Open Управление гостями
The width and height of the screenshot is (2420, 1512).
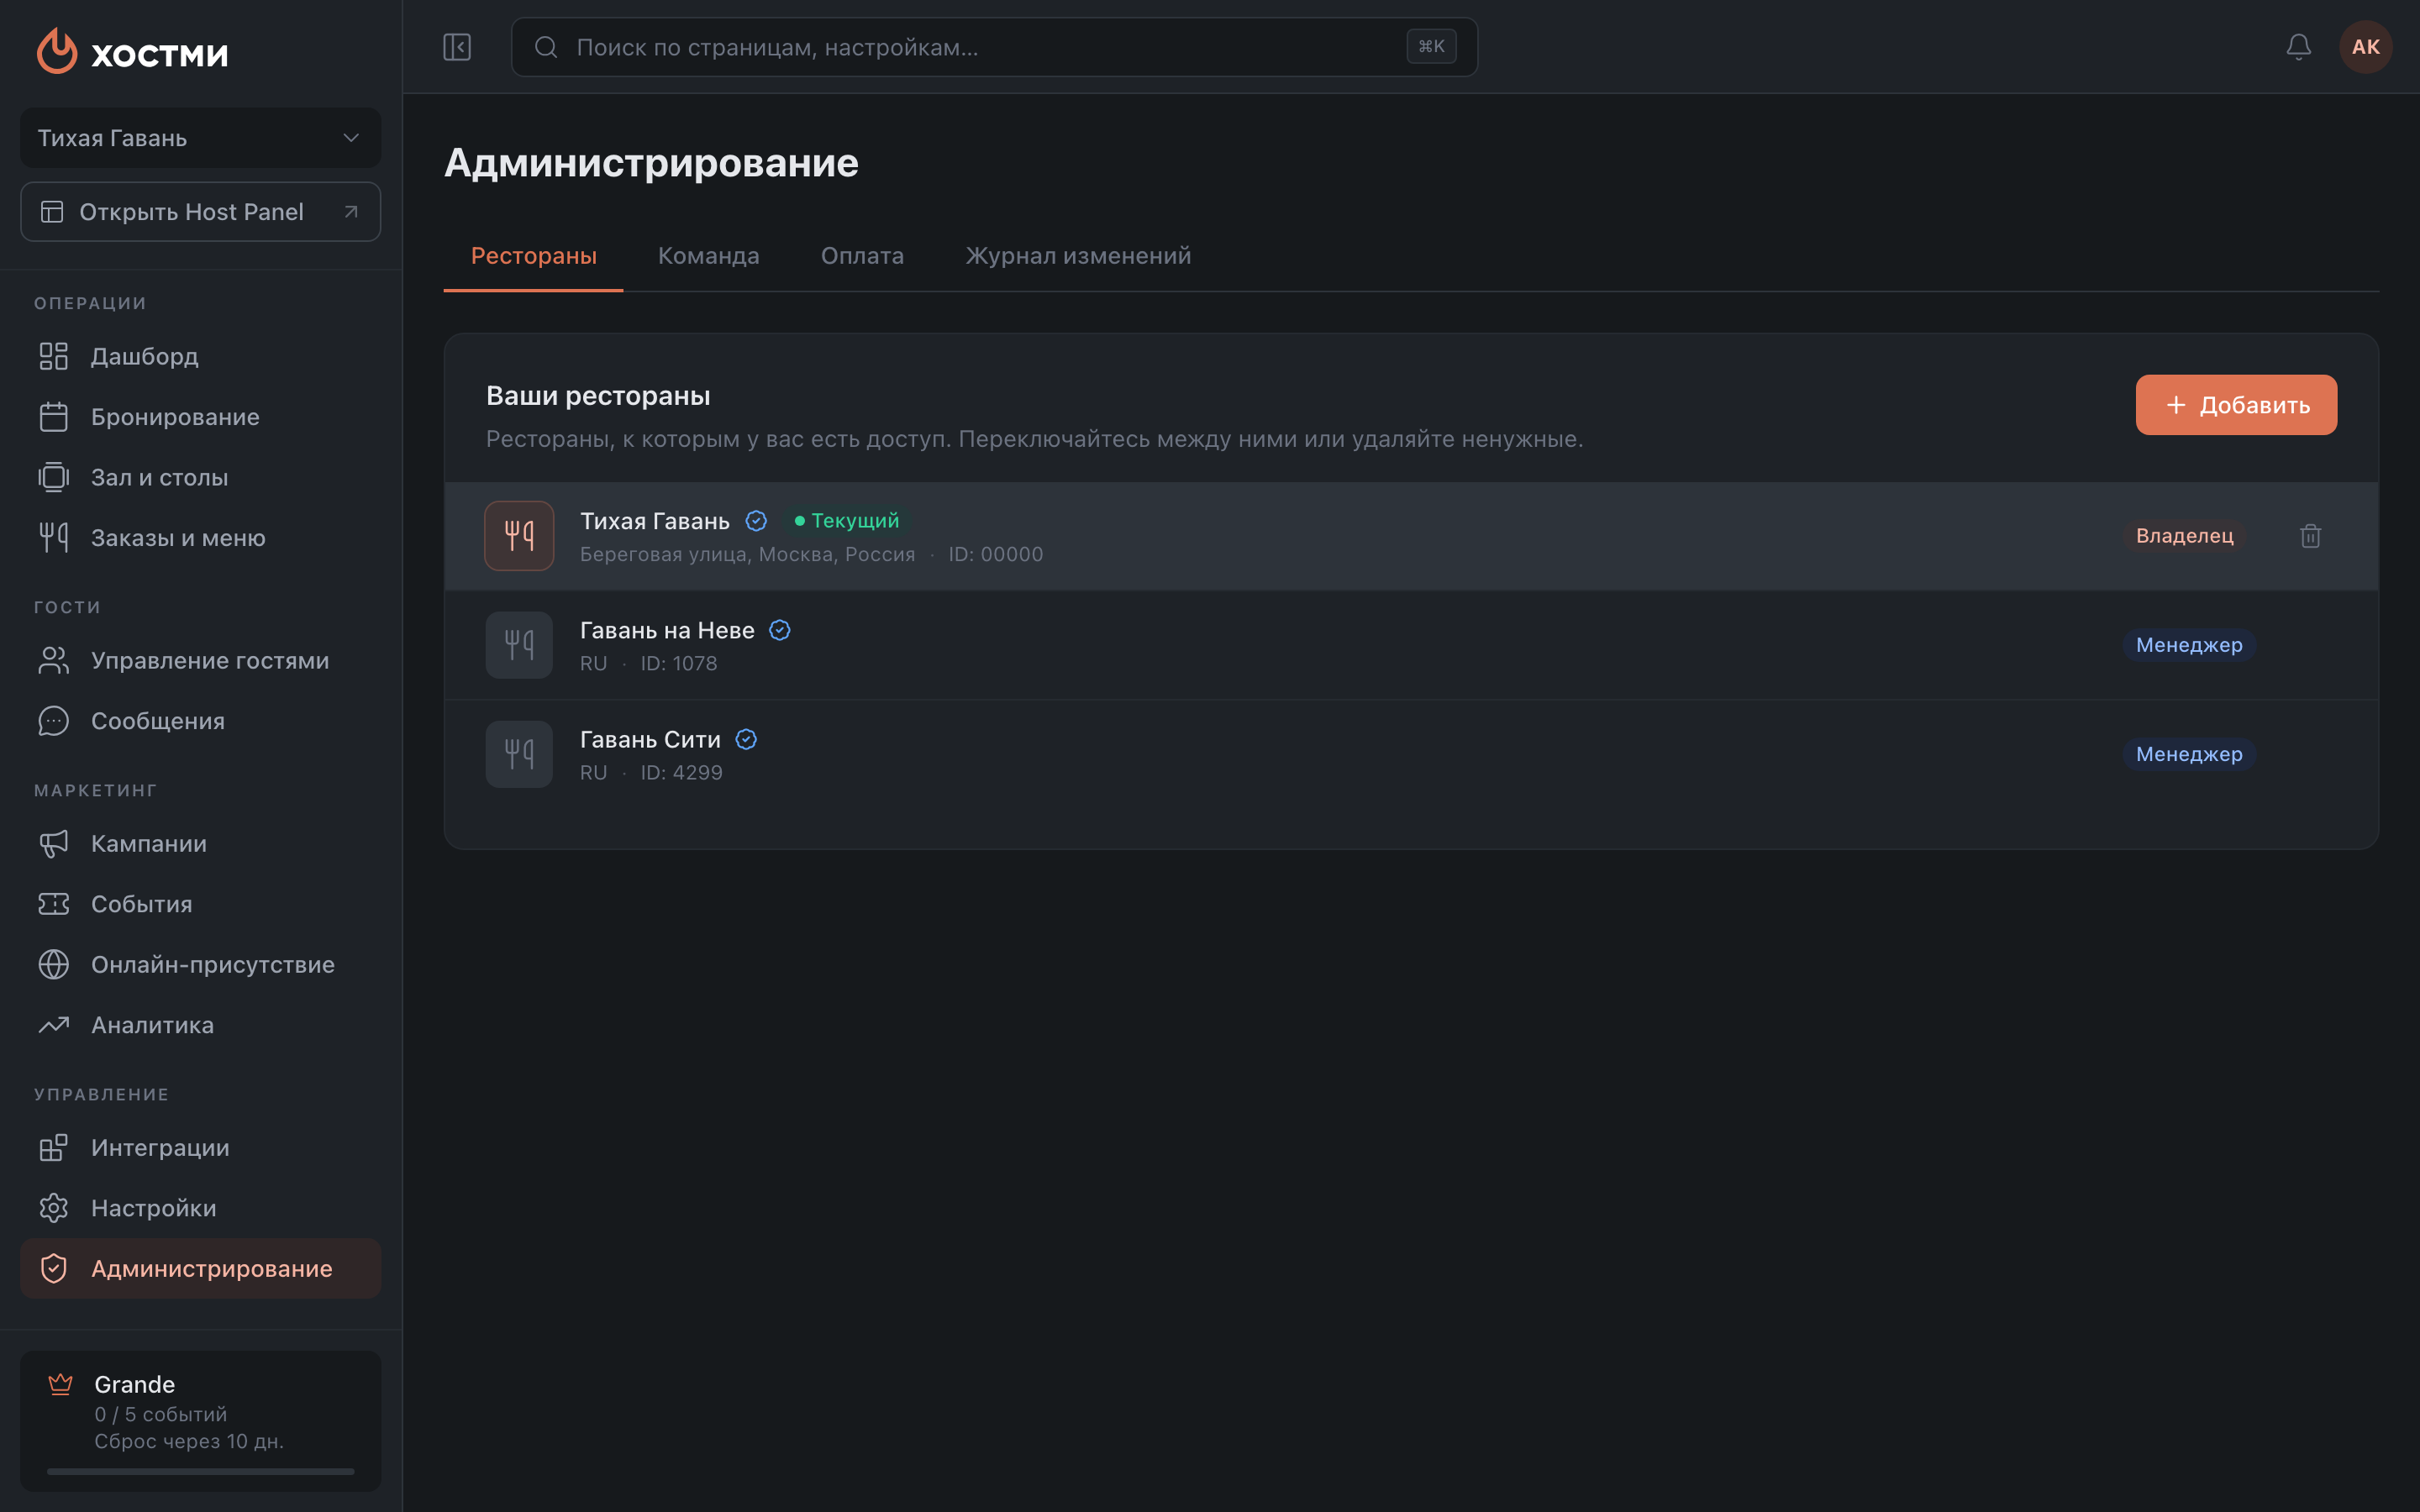pos(200,660)
